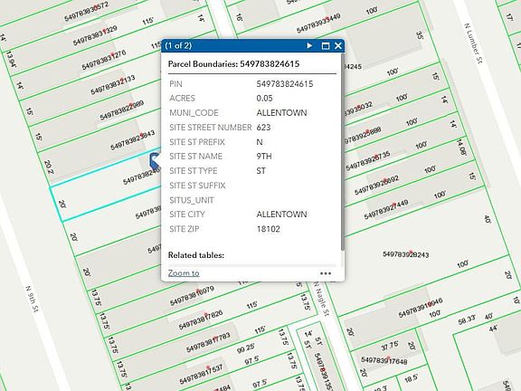Viewport: 521px width, 391px height.
Task: Close the parcel popup
Action: [338, 45]
